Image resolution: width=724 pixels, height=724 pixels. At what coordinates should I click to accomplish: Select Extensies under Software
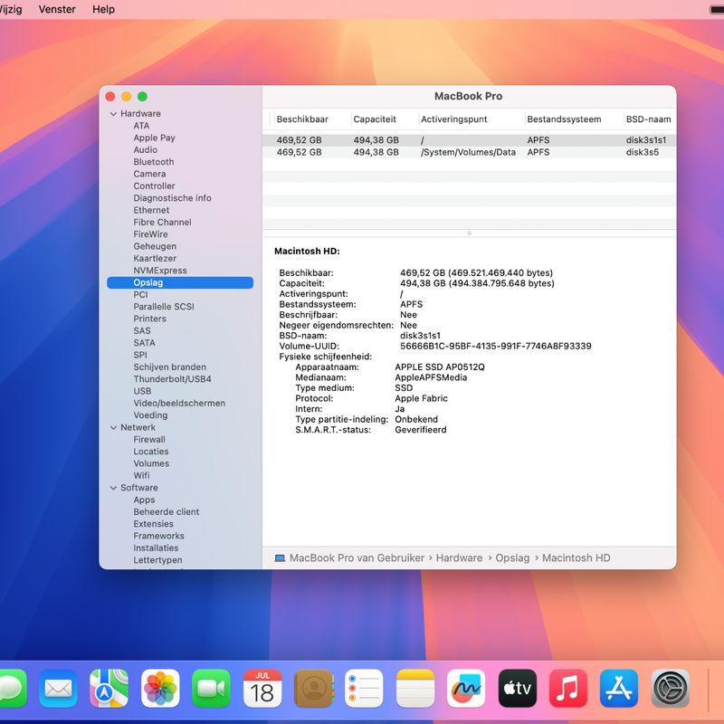pyautogui.click(x=153, y=524)
